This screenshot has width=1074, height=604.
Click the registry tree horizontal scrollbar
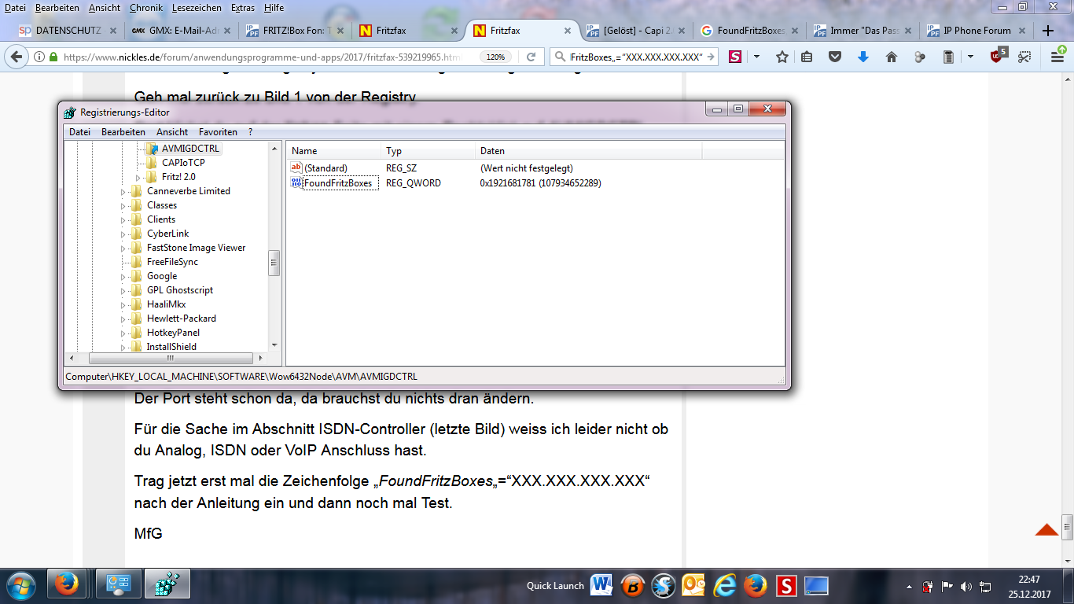pyautogui.click(x=169, y=358)
